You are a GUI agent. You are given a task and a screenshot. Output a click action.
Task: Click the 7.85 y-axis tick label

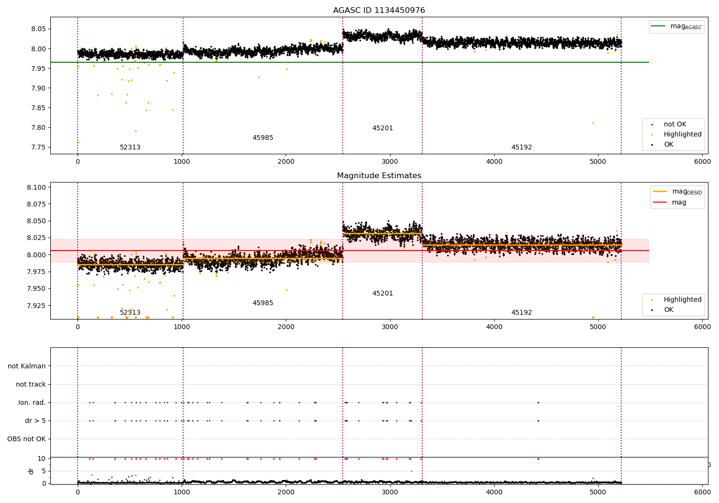coord(39,108)
